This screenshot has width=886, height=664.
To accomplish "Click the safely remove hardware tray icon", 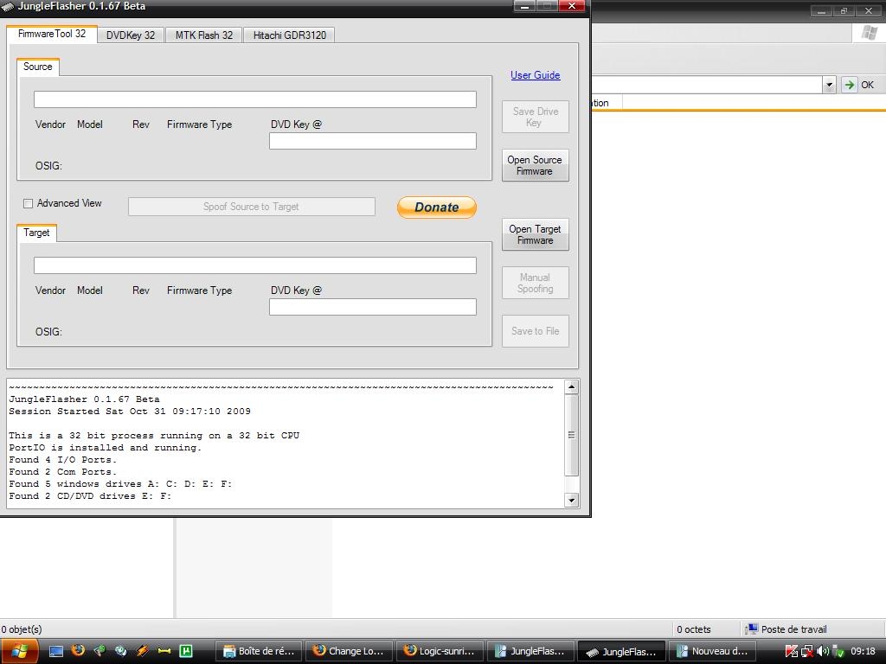I will click(x=838, y=652).
